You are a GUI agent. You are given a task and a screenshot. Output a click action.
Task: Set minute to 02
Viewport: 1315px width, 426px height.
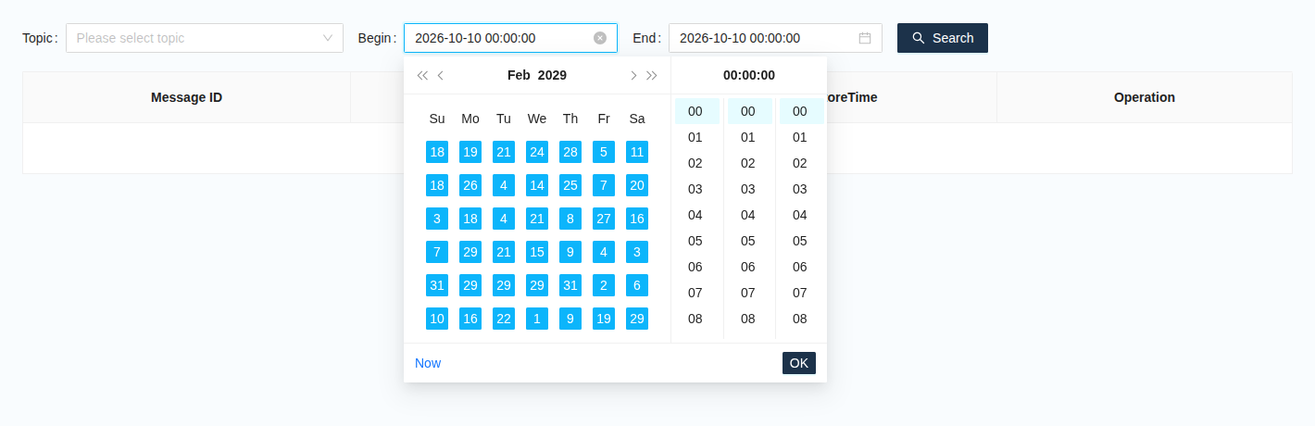[x=748, y=163]
